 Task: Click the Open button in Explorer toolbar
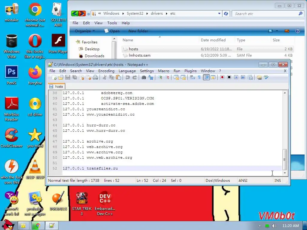[112, 31]
